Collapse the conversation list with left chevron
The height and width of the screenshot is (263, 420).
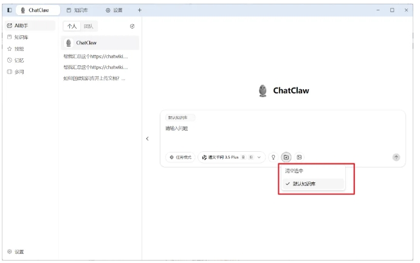tap(147, 138)
